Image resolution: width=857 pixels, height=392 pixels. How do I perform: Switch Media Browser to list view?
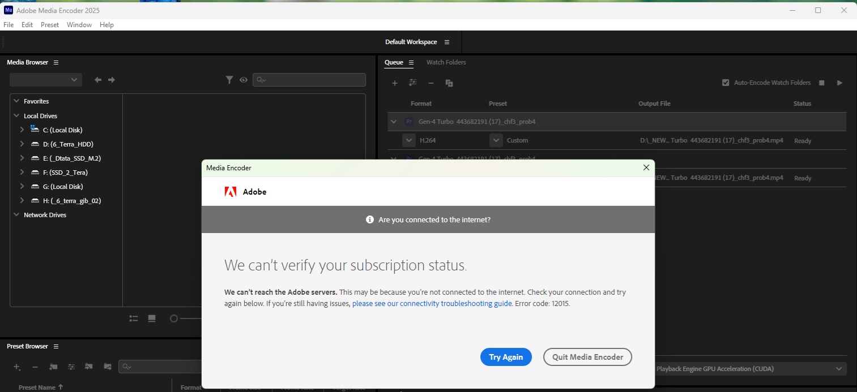click(134, 318)
